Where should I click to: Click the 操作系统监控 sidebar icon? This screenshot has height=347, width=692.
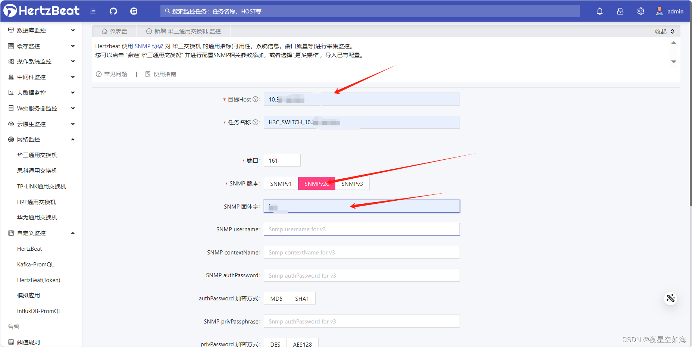pyautogui.click(x=11, y=61)
